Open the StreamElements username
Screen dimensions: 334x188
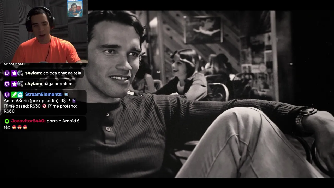[44, 94]
